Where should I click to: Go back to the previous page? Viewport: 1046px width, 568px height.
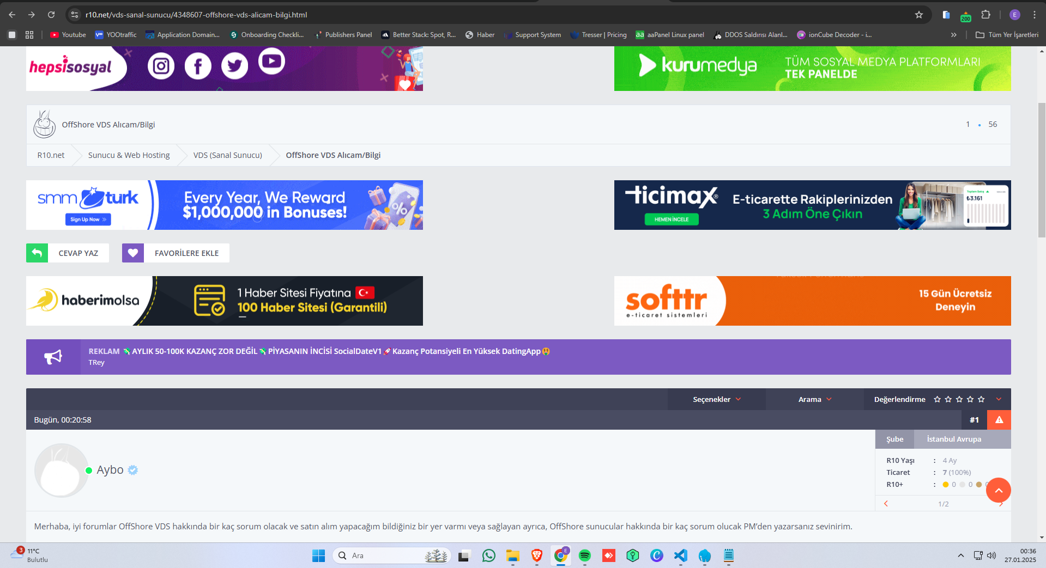pyautogui.click(x=12, y=15)
